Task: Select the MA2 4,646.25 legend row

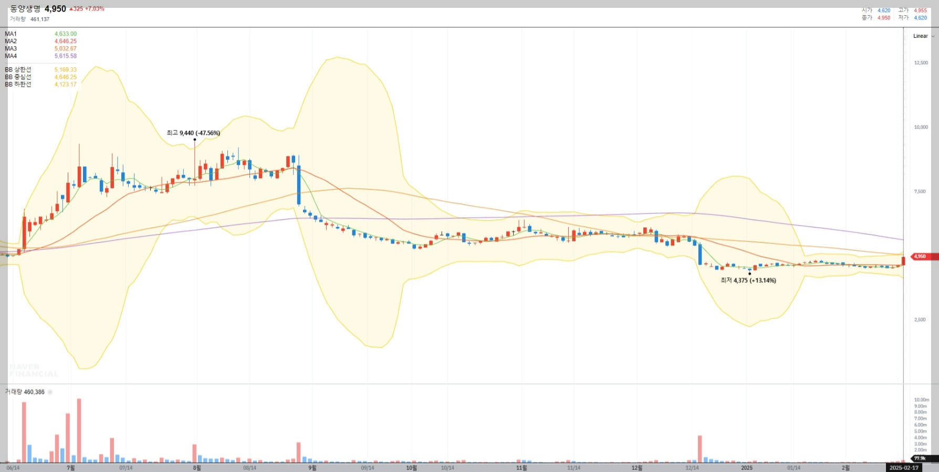Action: coord(40,41)
